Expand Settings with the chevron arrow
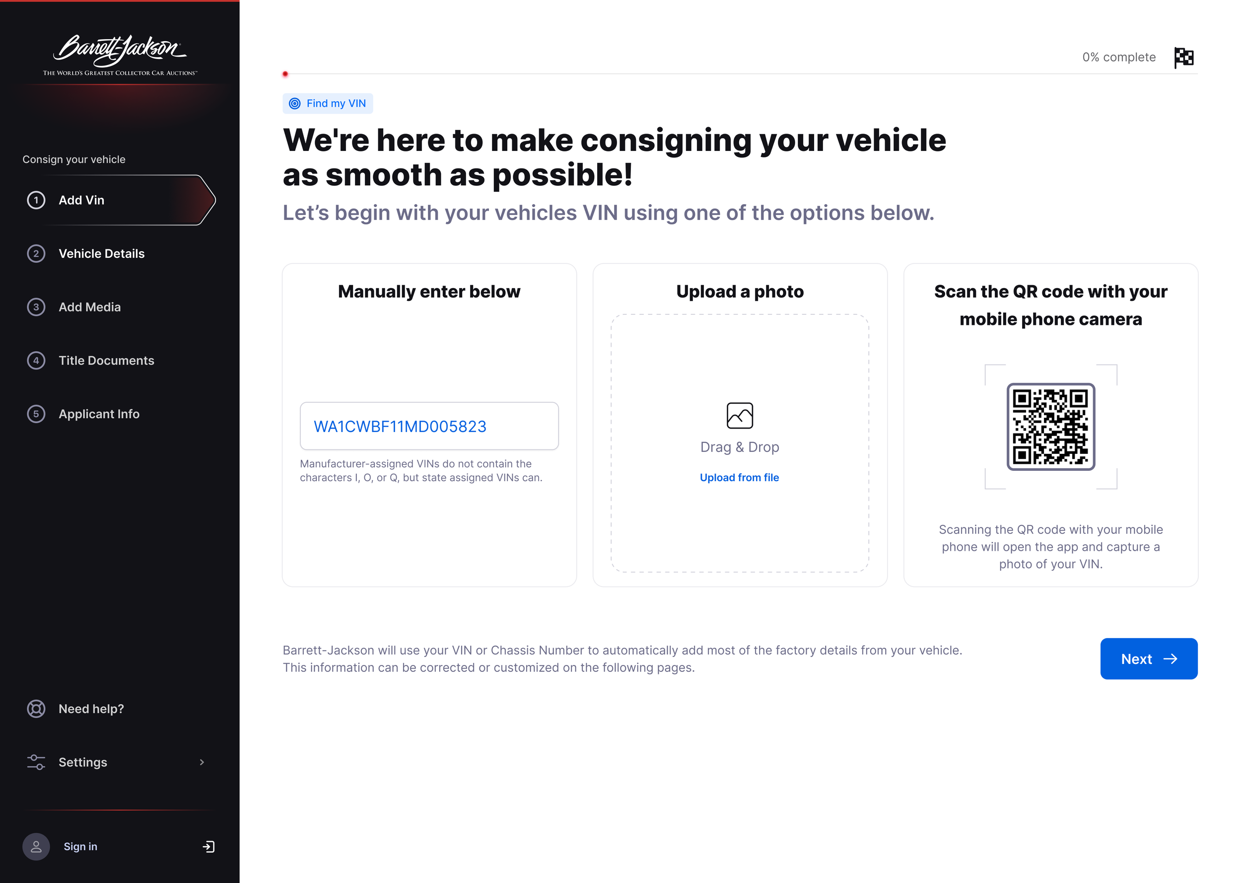Screen dimensions: 1241x883 [x=202, y=762]
